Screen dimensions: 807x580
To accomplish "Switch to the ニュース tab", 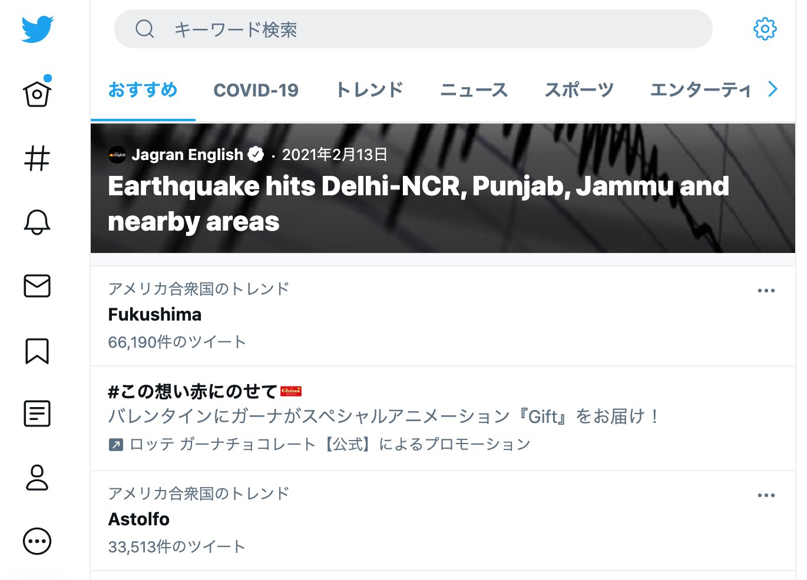I will tap(474, 90).
